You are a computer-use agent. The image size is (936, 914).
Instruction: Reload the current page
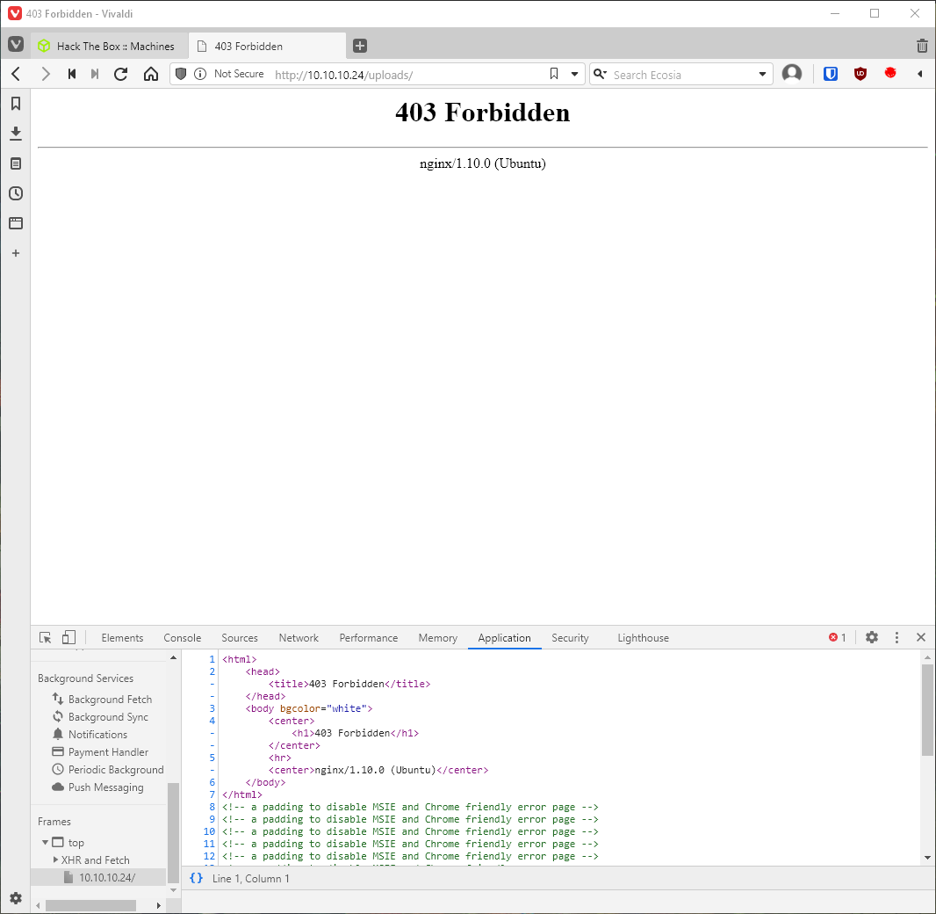[x=121, y=74]
